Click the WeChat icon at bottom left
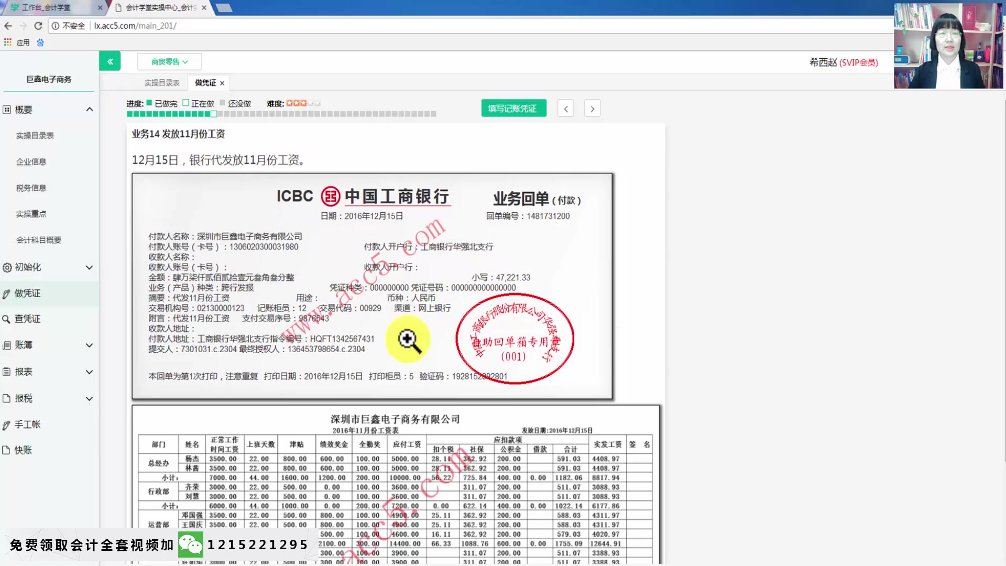Screen dimensions: 1006x566 click(x=191, y=545)
